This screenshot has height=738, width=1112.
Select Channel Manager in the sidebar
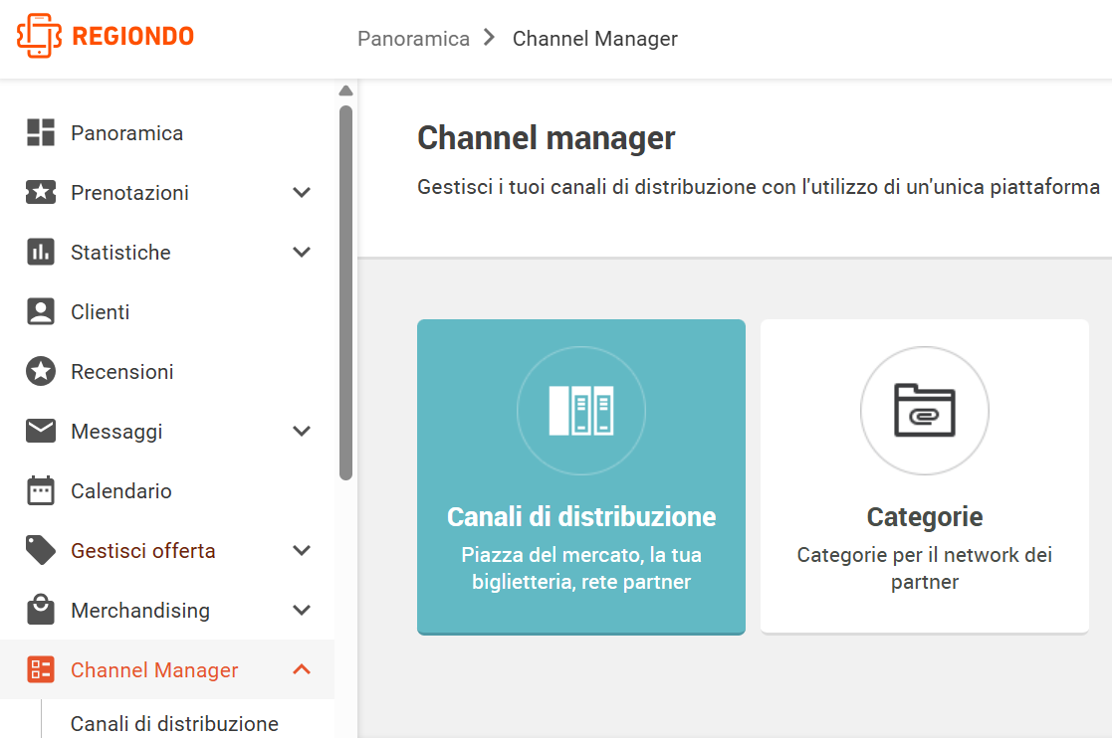(x=167, y=669)
